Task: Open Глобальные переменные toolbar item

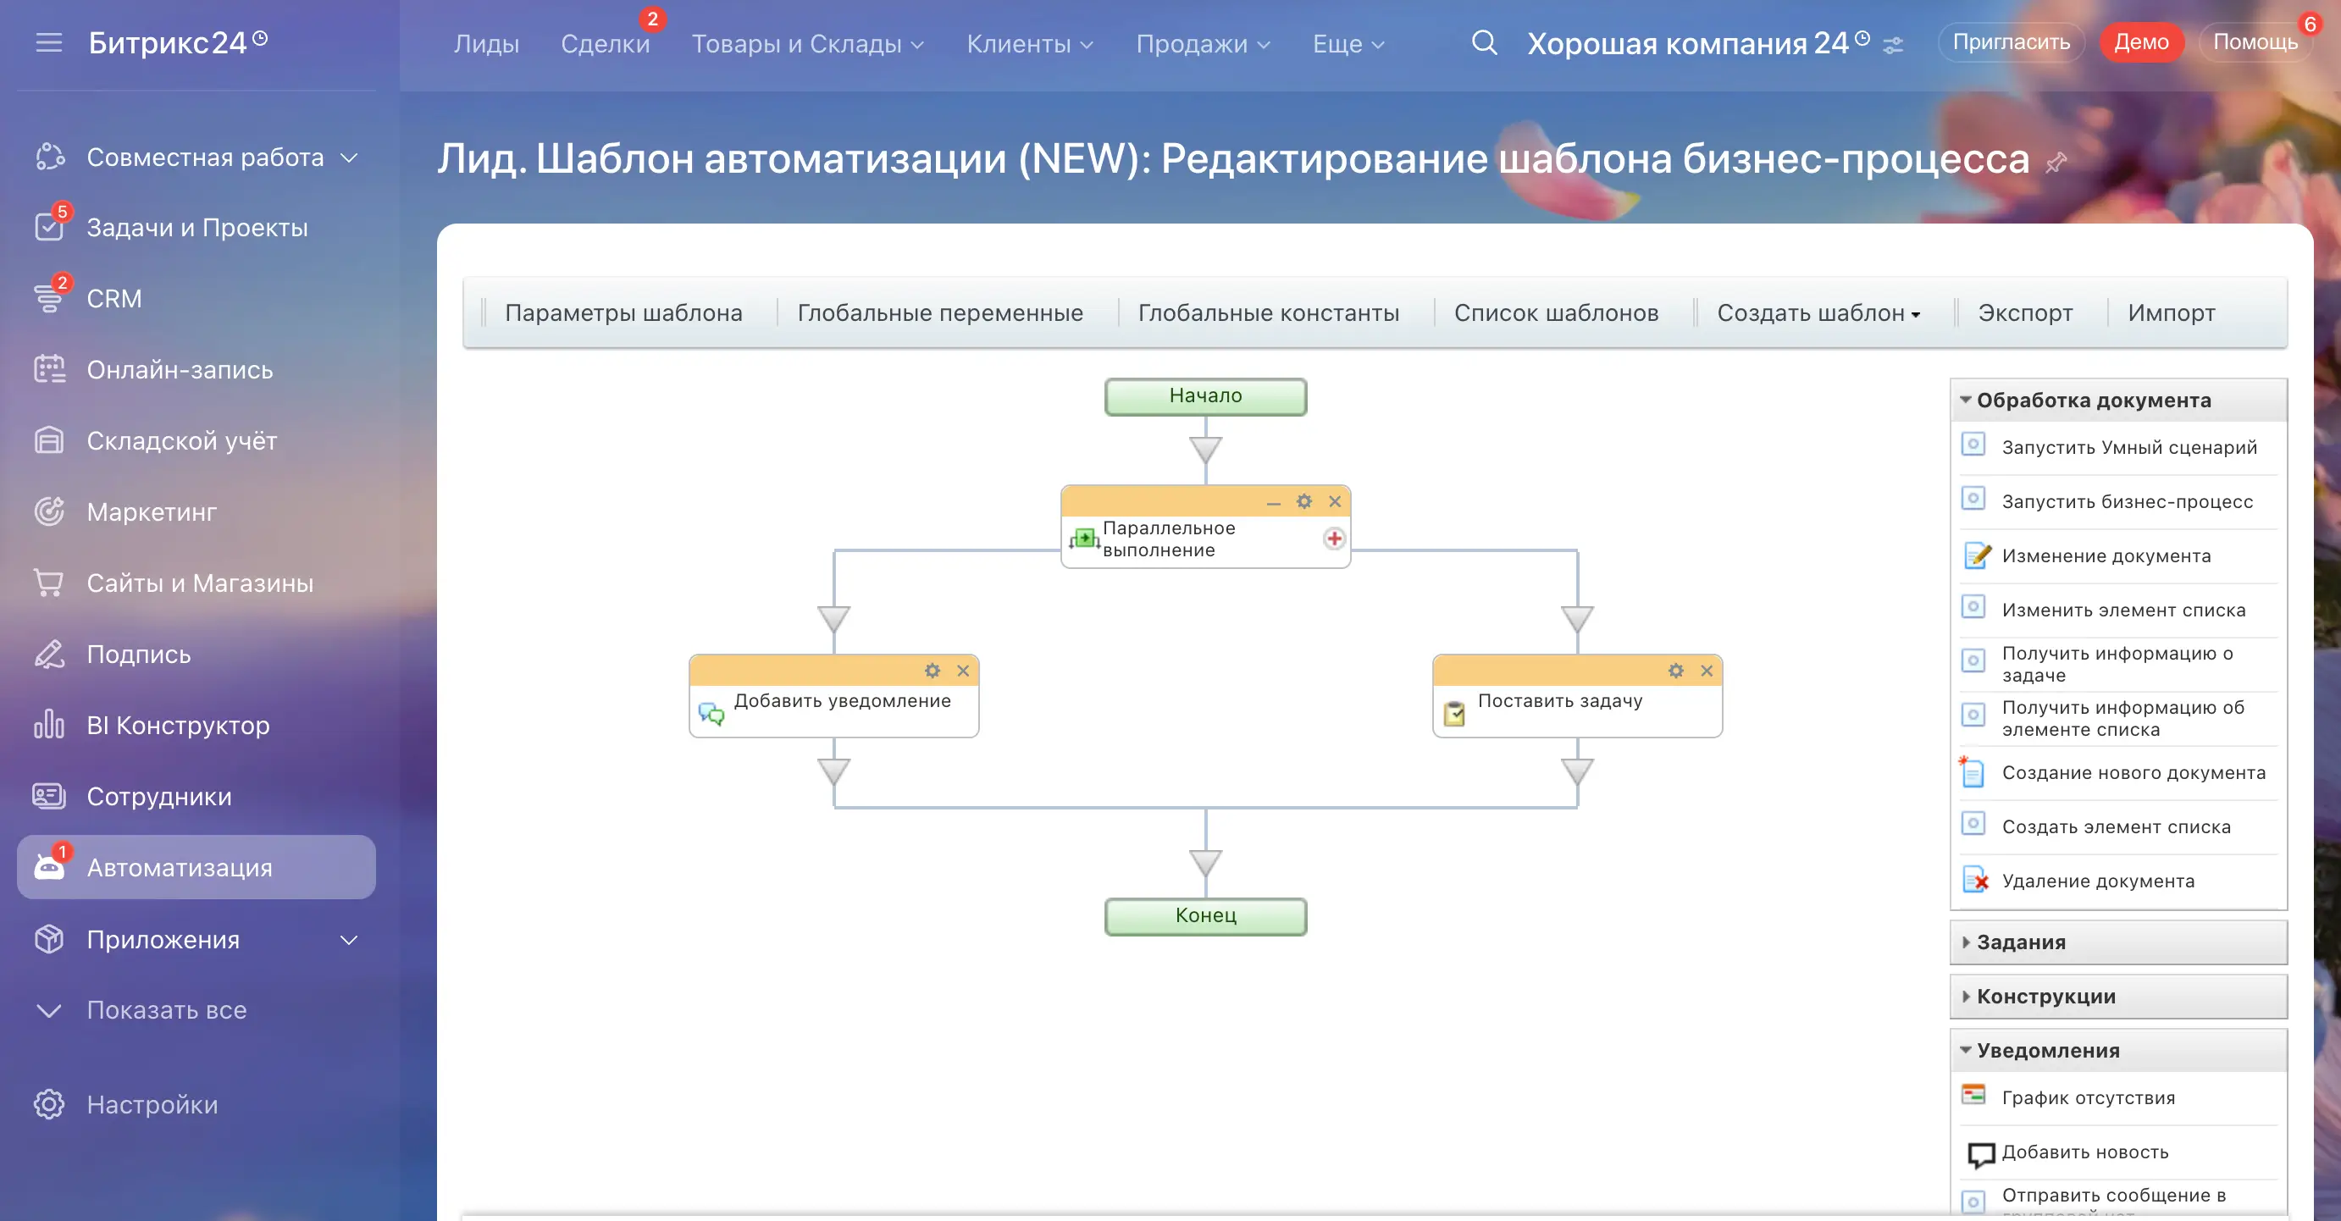Action: tap(939, 313)
